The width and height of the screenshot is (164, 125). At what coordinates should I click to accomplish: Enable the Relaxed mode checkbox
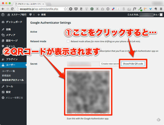coord(68,41)
